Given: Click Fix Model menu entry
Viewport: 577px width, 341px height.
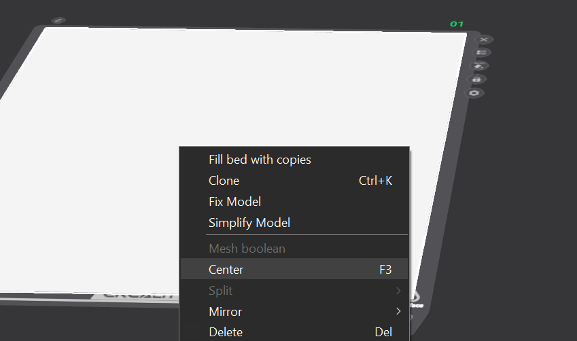Looking at the screenshot, I should tap(234, 202).
